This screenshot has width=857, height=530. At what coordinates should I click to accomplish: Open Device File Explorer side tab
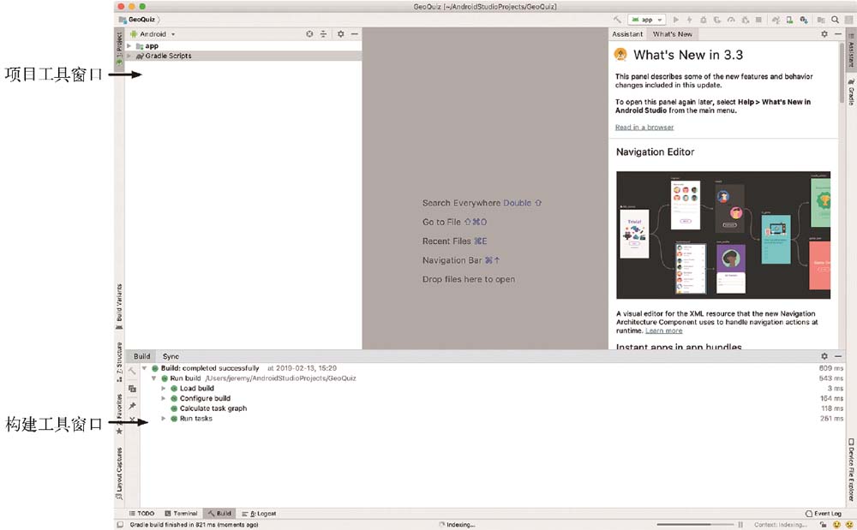[851, 469]
